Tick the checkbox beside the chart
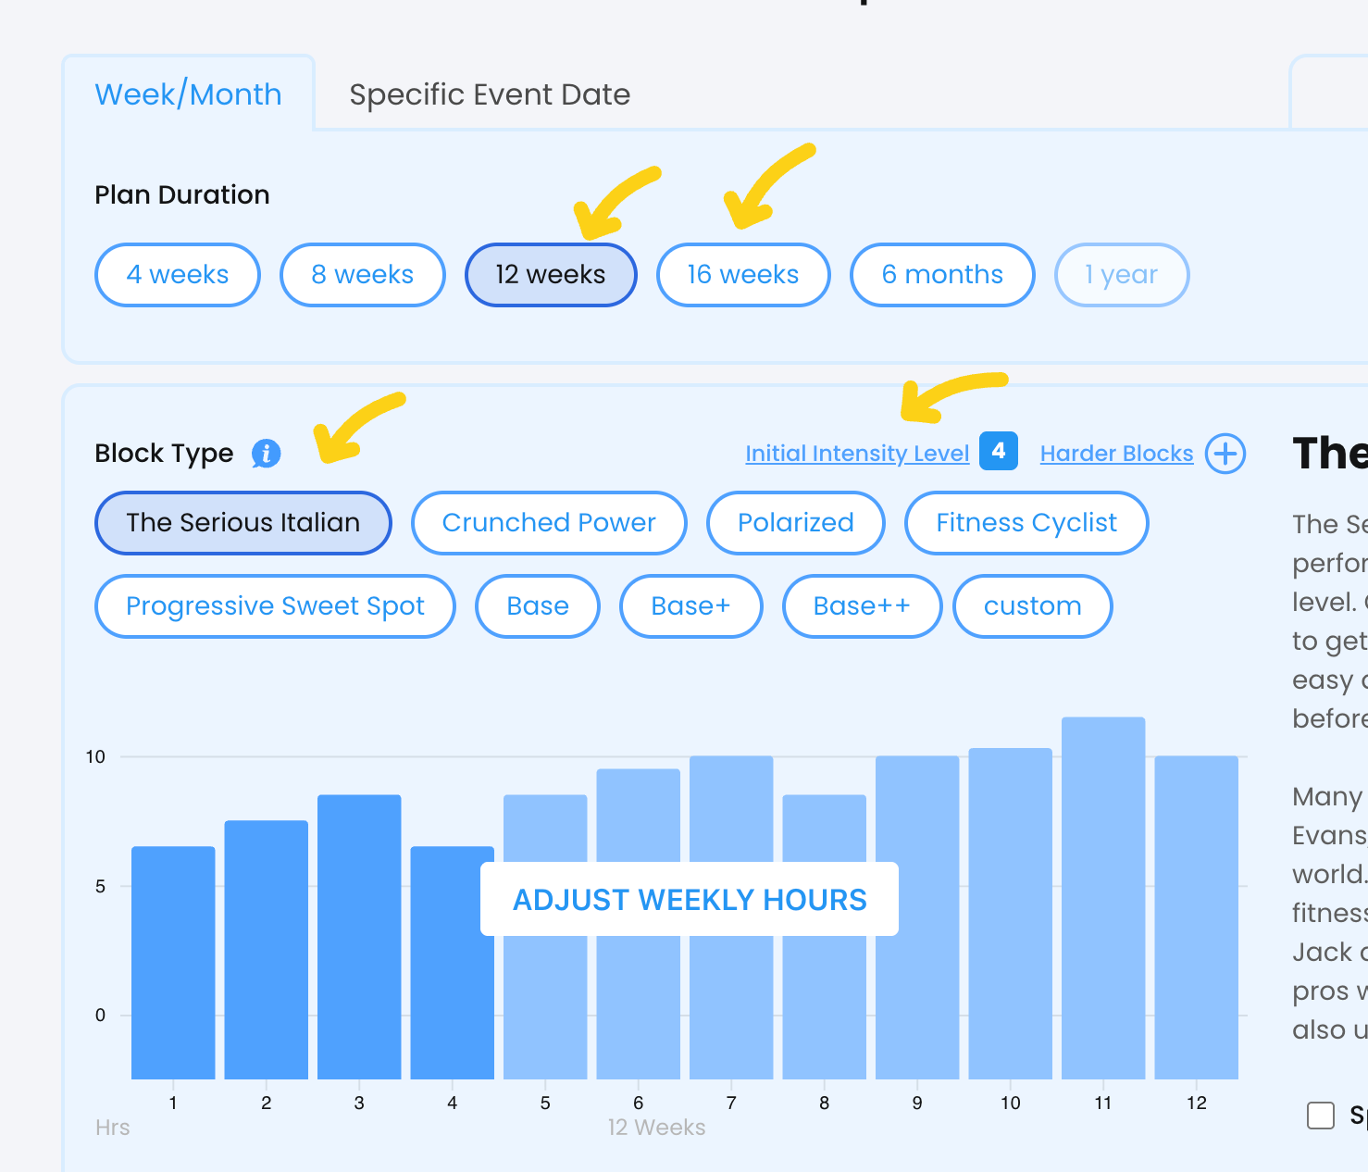This screenshot has width=1368, height=1172. (1321, 1115)
